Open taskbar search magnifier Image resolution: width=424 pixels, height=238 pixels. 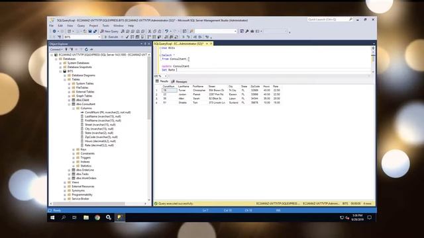click(x=64, y=218)
